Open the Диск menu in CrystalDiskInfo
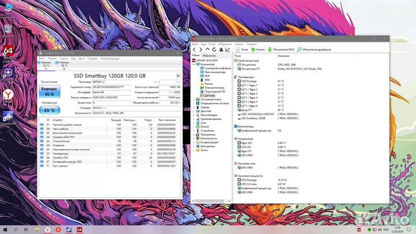 pyautogui.click(x=81, y=58)
